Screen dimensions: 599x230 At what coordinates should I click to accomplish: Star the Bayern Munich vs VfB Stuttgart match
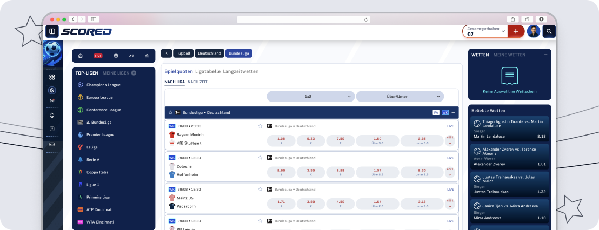click(260, 126)
